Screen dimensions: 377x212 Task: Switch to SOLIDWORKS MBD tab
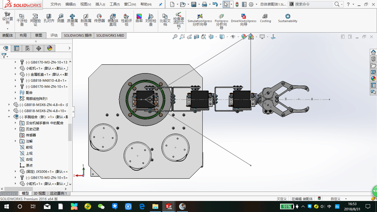(x=110, y=35)
